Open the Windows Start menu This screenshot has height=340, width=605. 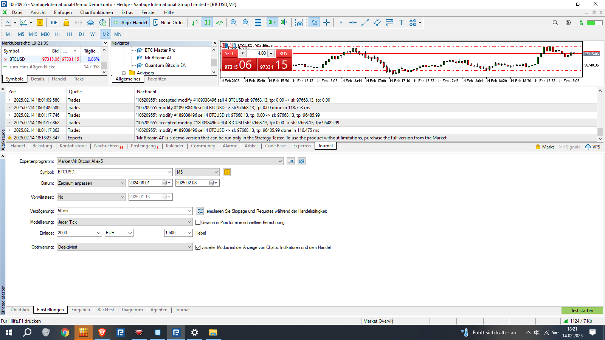[x=9, y=332]
